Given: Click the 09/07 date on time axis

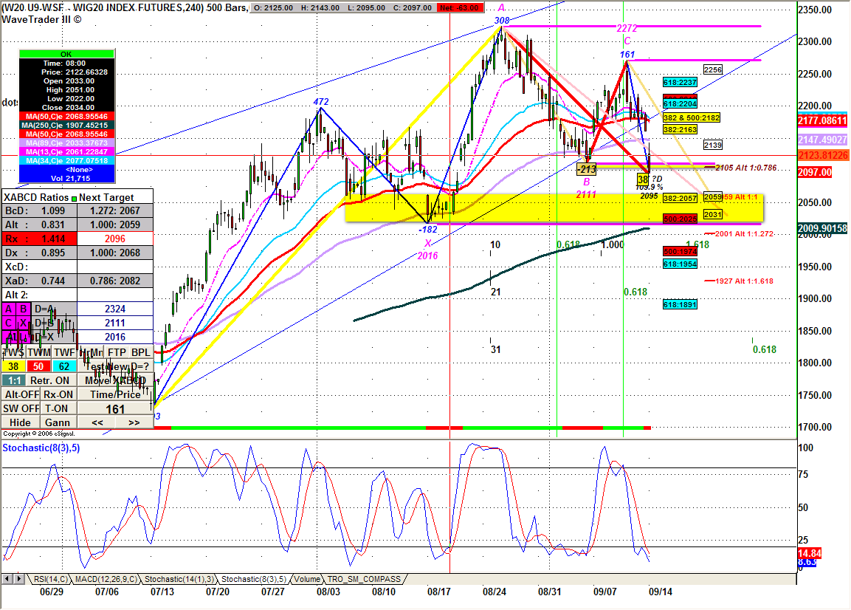Looking at the screenshot, I should 604,592.
